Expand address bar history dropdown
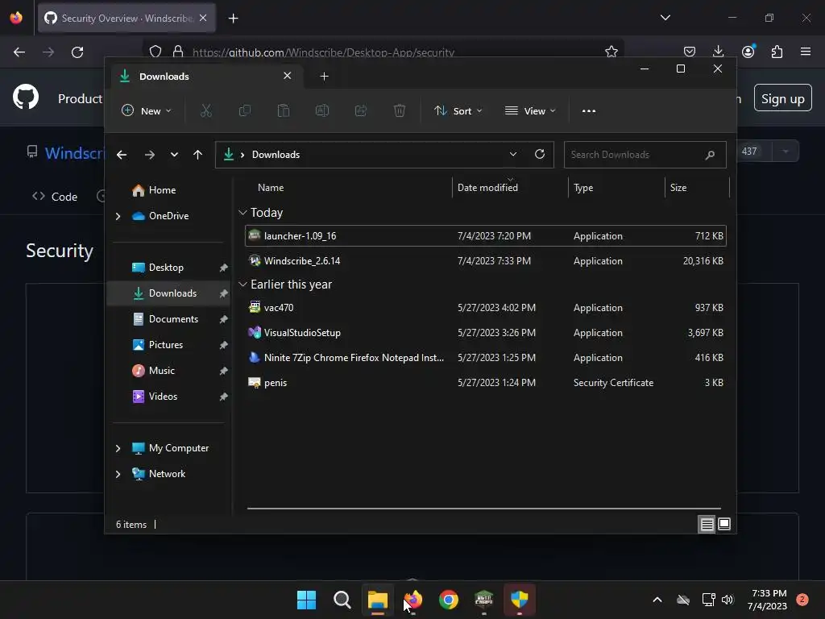Viewport: 825px width, 619px height. pyautogui.click(x=513, y=154)
